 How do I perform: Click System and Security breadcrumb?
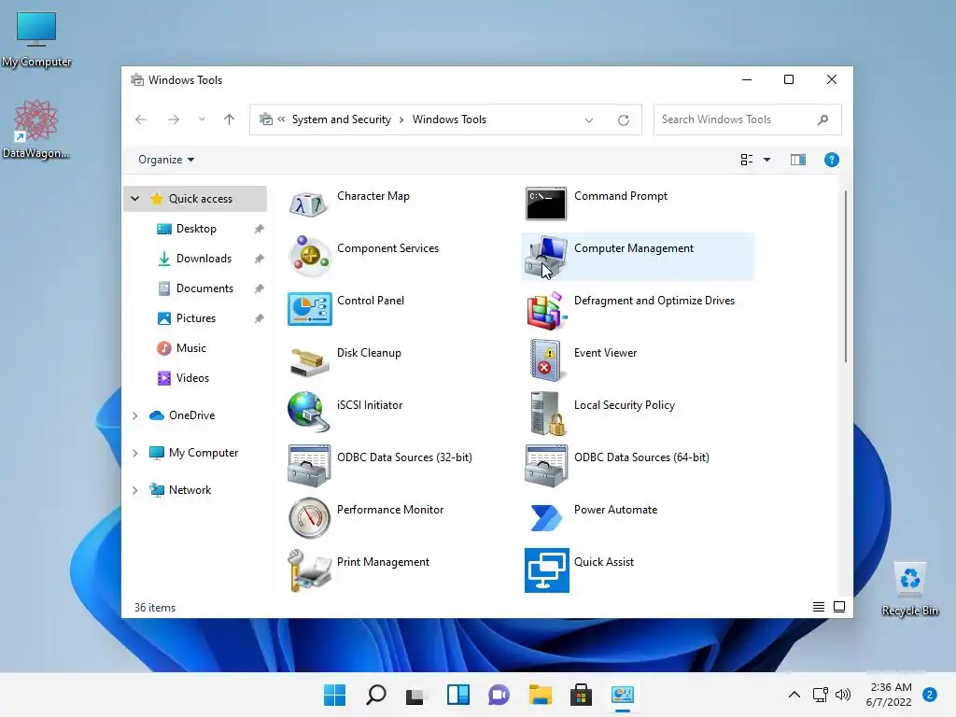click(342, 119)
